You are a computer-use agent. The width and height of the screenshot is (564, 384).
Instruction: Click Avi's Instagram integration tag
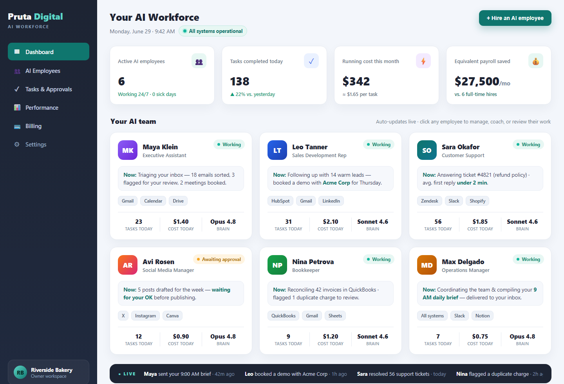[145, 316]
